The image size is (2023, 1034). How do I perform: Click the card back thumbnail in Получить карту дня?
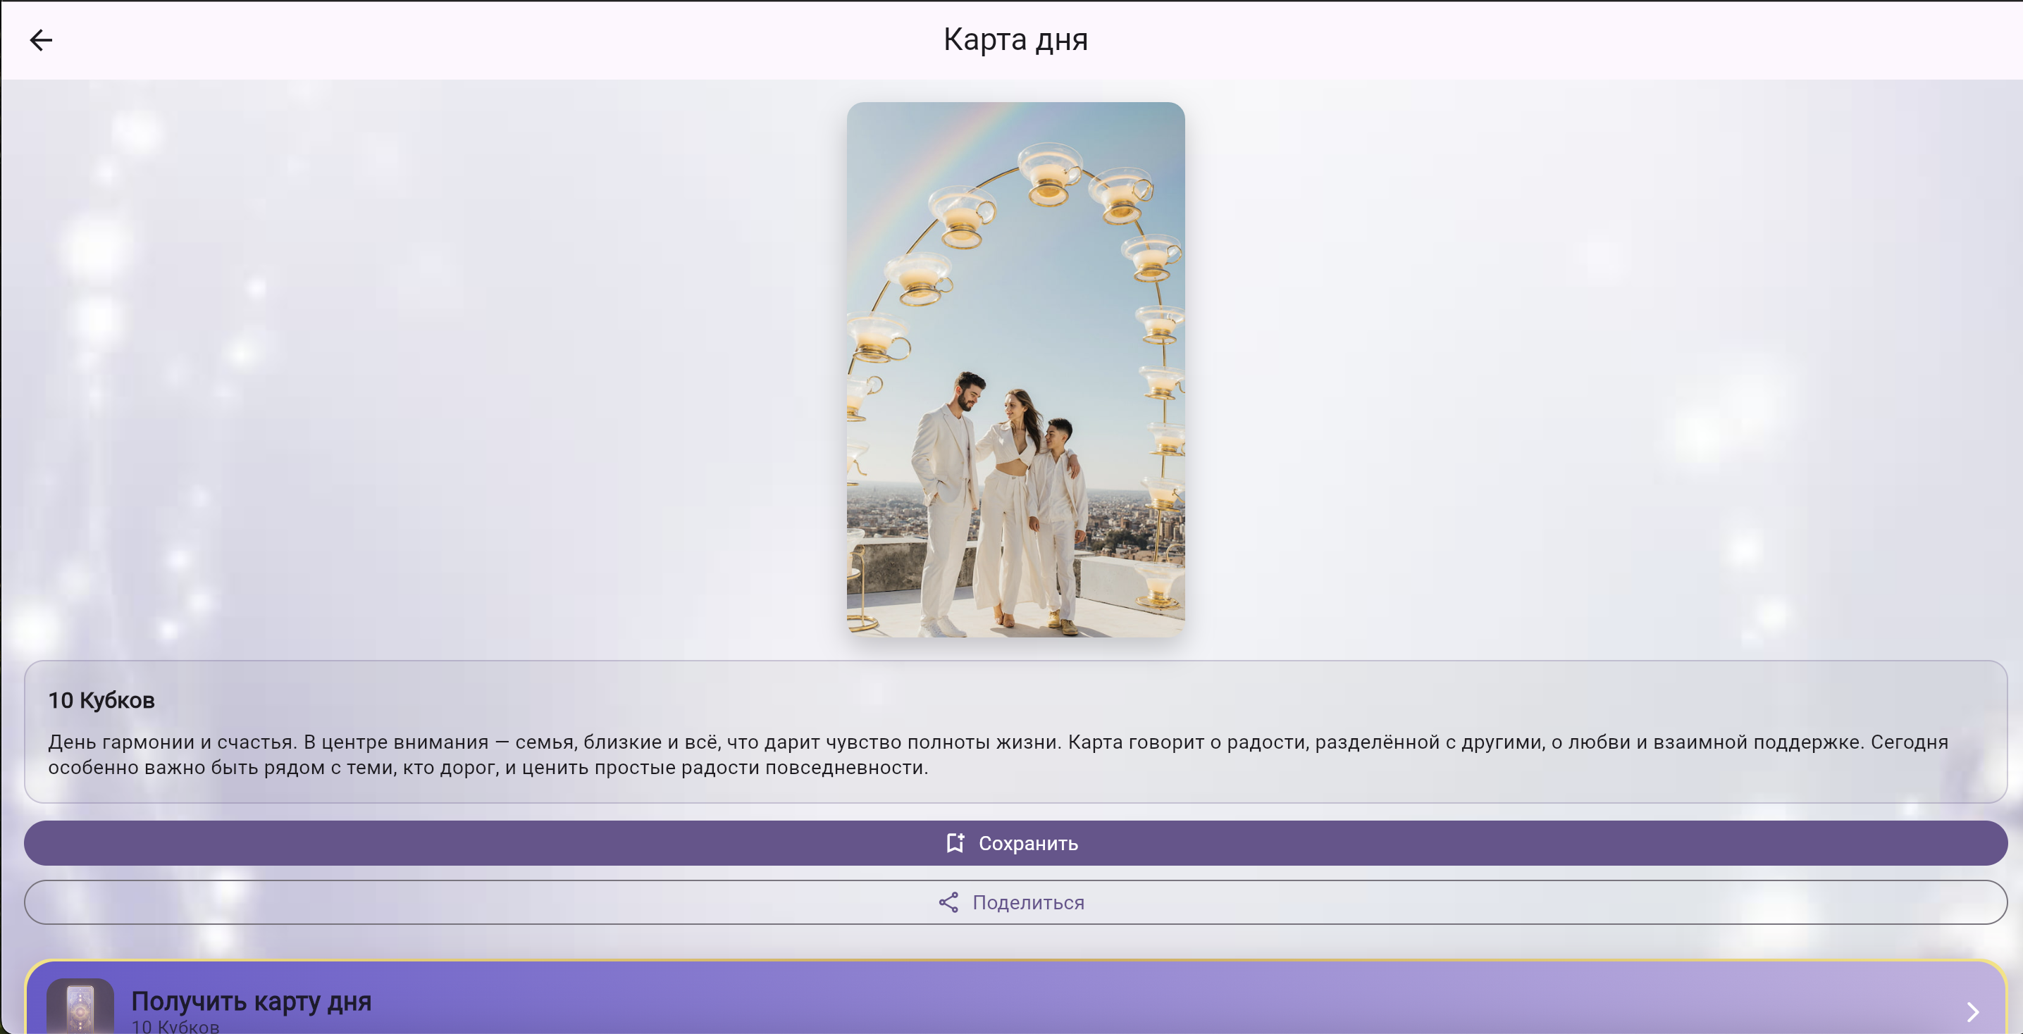click(81, 1011)
